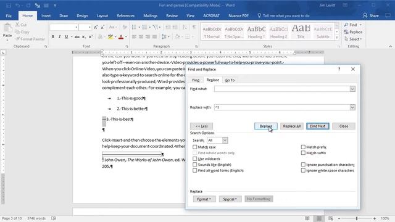
Task: Increase font size with grow icon
Action: pos(96,27)
